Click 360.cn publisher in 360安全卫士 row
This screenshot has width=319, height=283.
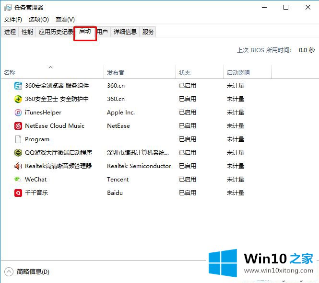[116, 99]
